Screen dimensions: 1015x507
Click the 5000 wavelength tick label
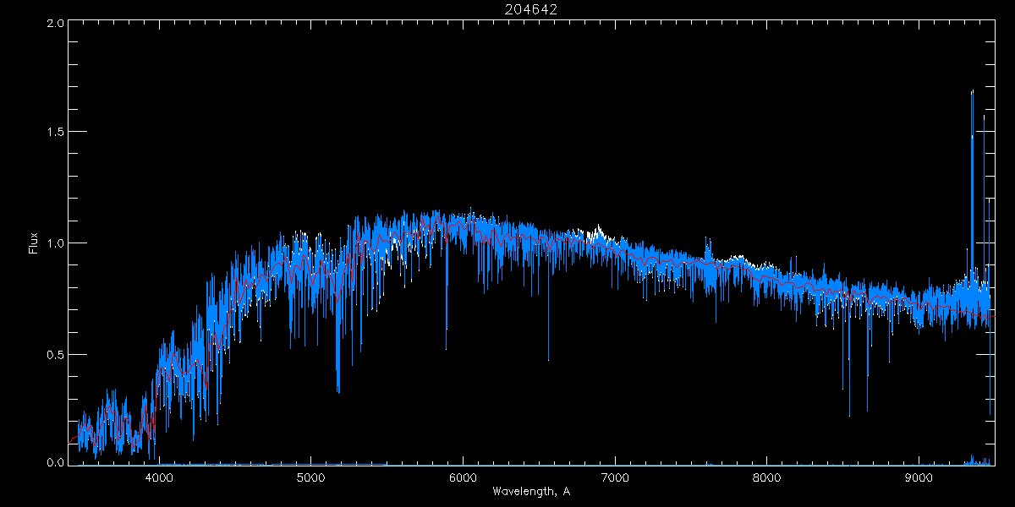coord(310,477)
